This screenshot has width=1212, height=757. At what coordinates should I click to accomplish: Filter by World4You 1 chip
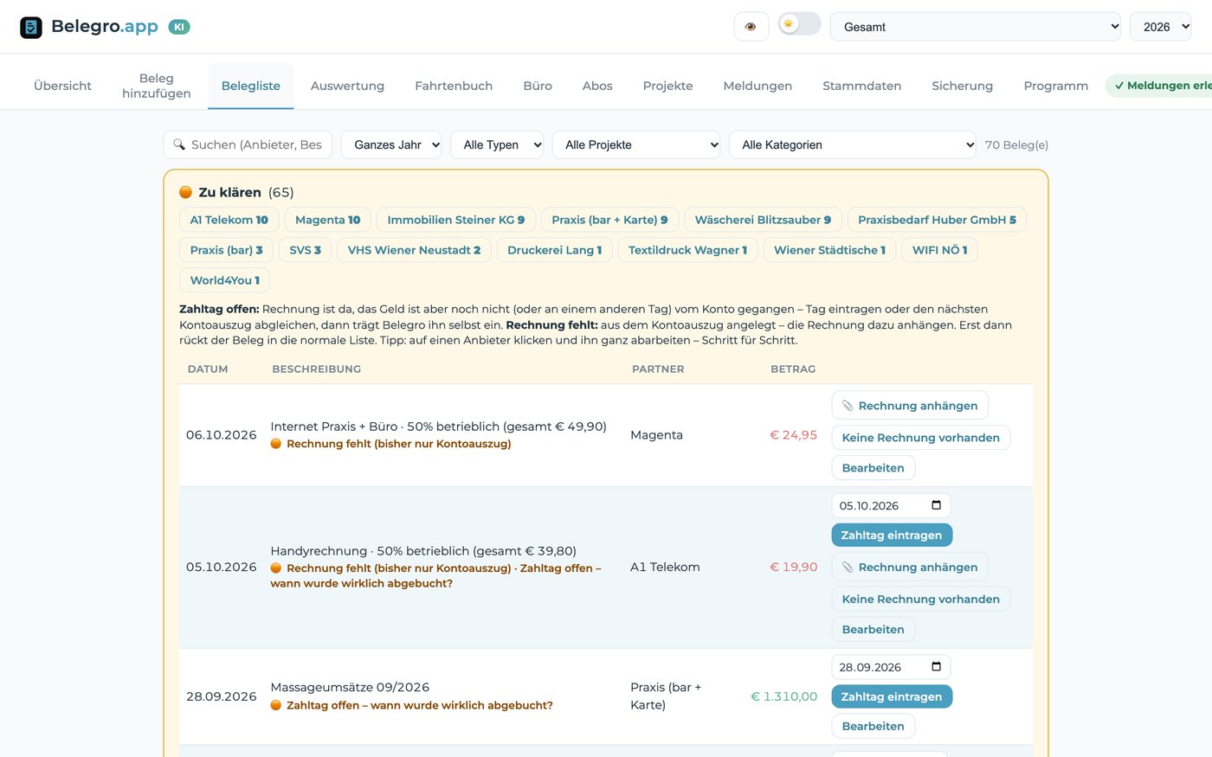[x=225, y=280]
